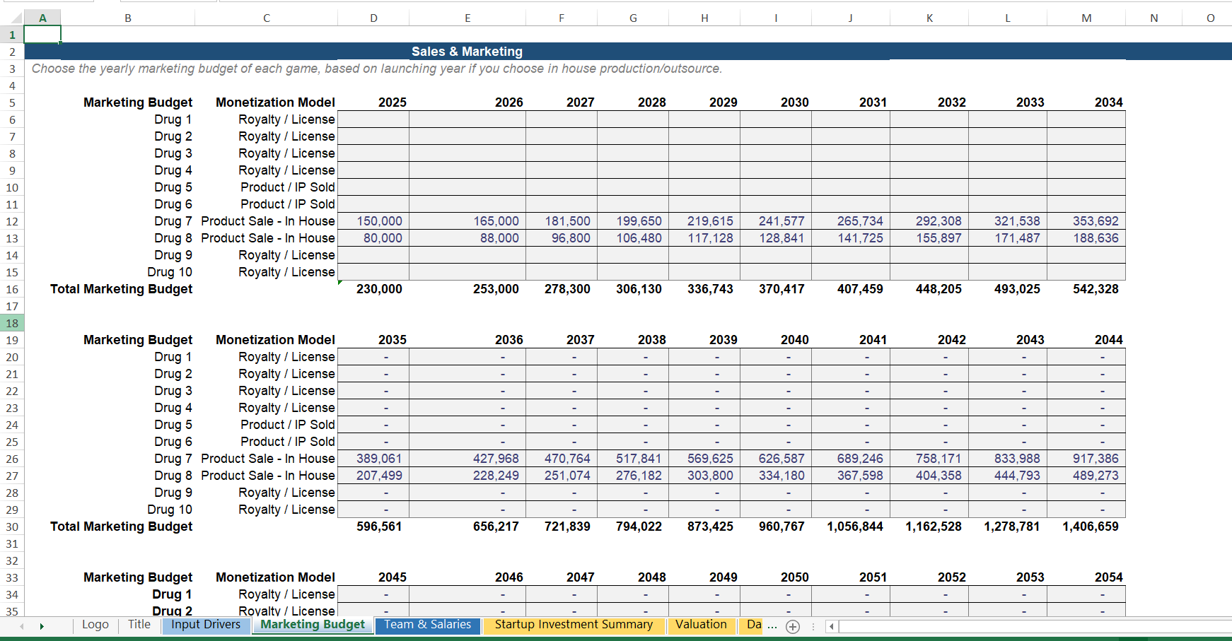Open the Title sheet tab
This screenshot has height=641, width=1232.
(x=139, y=625)
